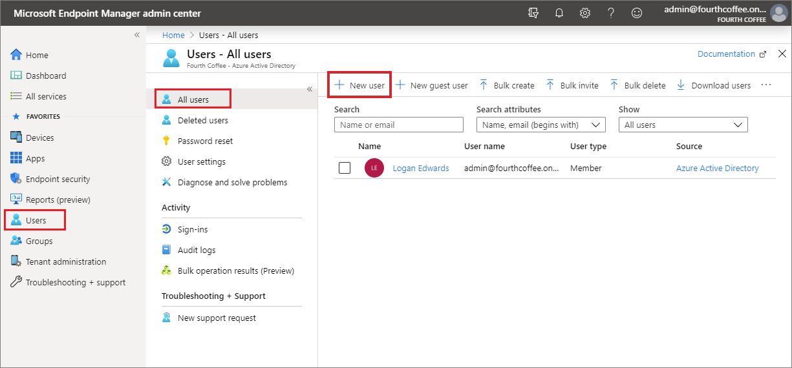The width and height of the screenshot is (792, 368).
Task: Collapse the Users blade menu
Action: (x=309, y=89)
